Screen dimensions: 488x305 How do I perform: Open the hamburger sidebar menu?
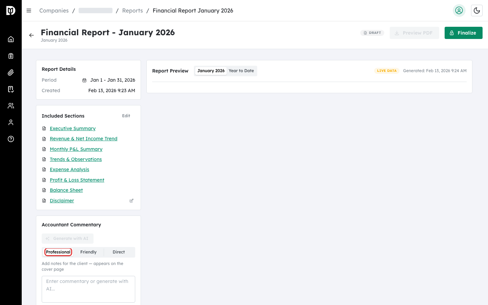click(29, 11)
